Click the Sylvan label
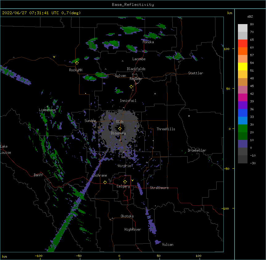 (x=120, y=76)
